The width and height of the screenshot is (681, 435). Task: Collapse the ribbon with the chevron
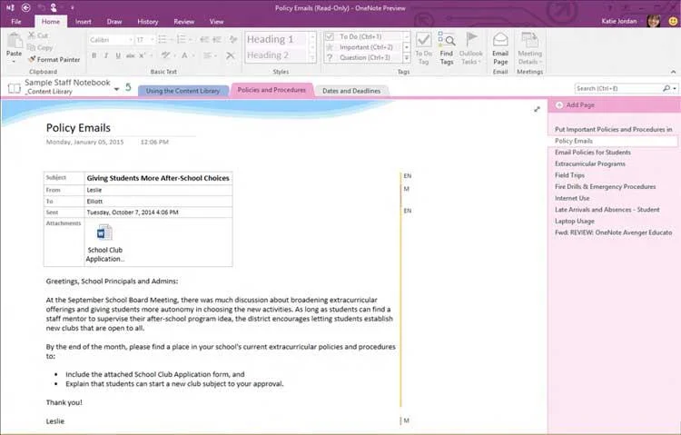673,72
